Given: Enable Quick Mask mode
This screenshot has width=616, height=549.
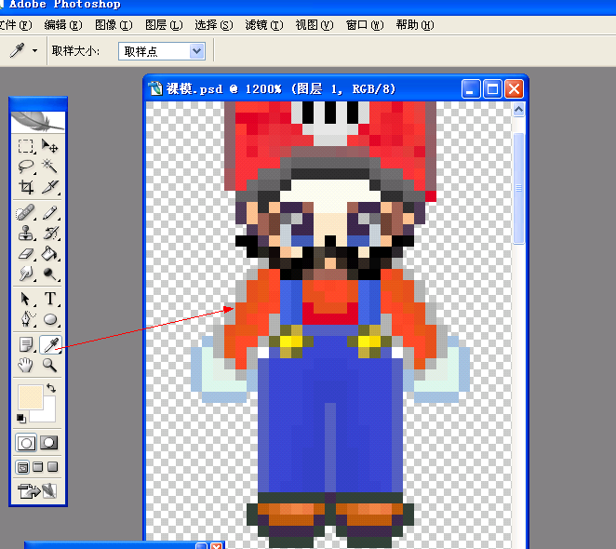Looking at the screenshot, I should click(48, 443).
